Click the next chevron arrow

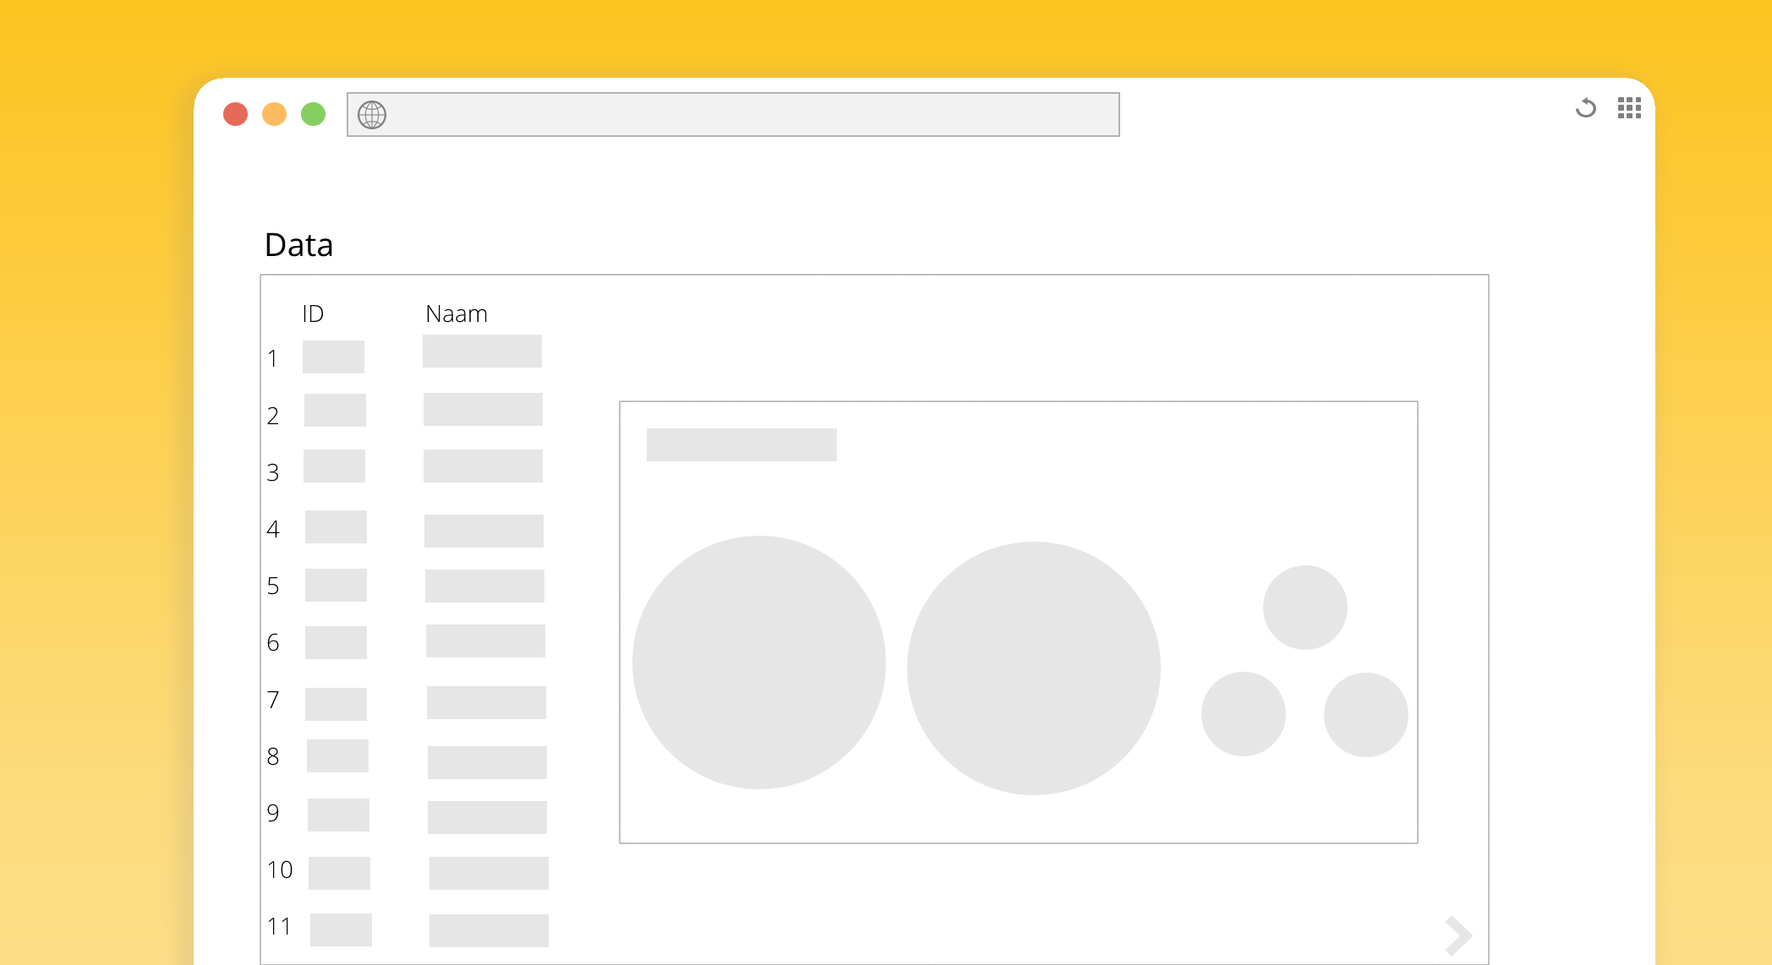point(1458,935)
